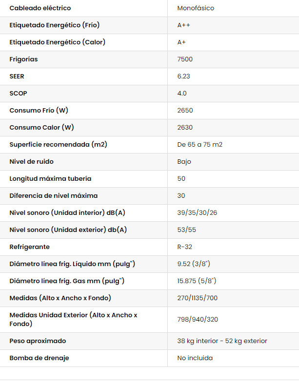Image resolution: width=299 pixels, height=385 pixels.
Task: Click the "Frigorías" row label
Action: (23, 59)
